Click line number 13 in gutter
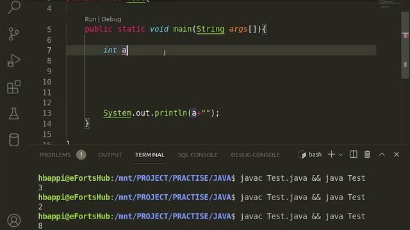This screenshot has height=230, width=410. click(47, 113)
